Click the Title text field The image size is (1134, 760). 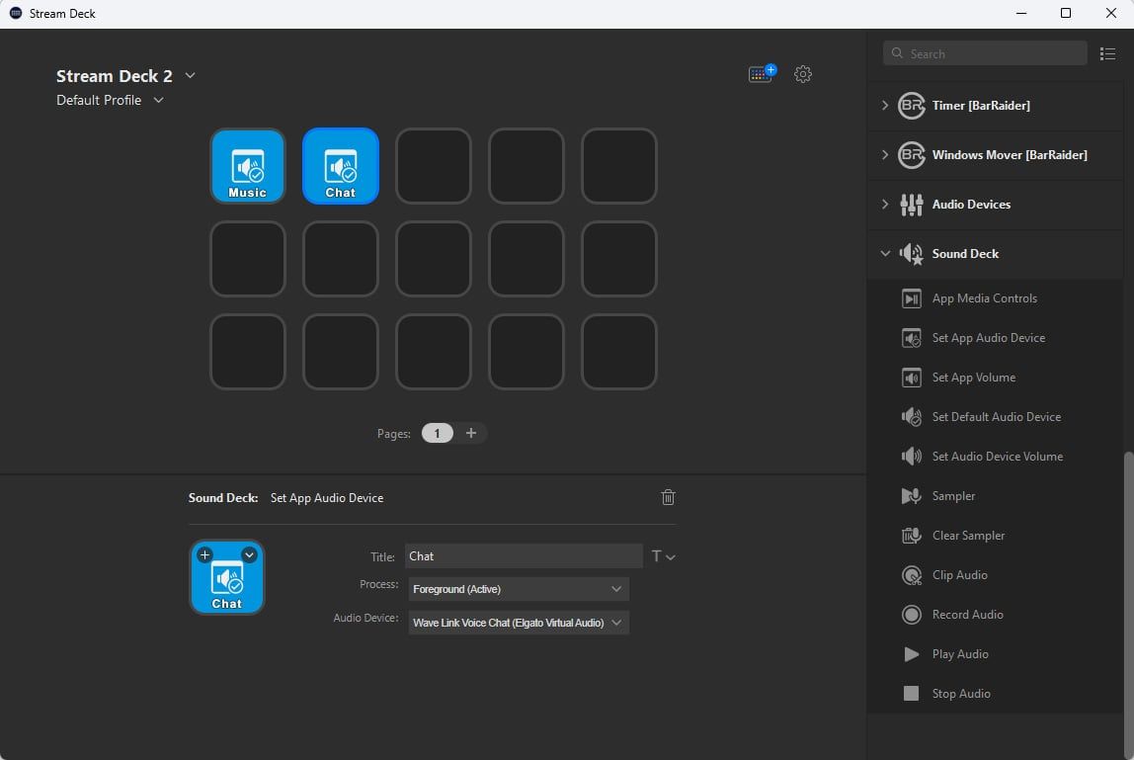coord(524,556)
